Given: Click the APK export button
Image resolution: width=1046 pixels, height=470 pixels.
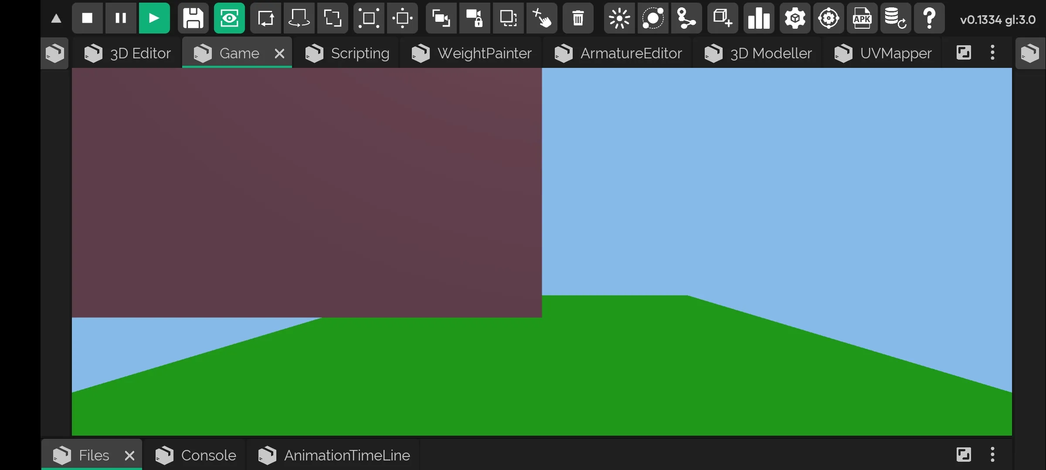Looking at the screenshot, I should click(x=861, y=18).
